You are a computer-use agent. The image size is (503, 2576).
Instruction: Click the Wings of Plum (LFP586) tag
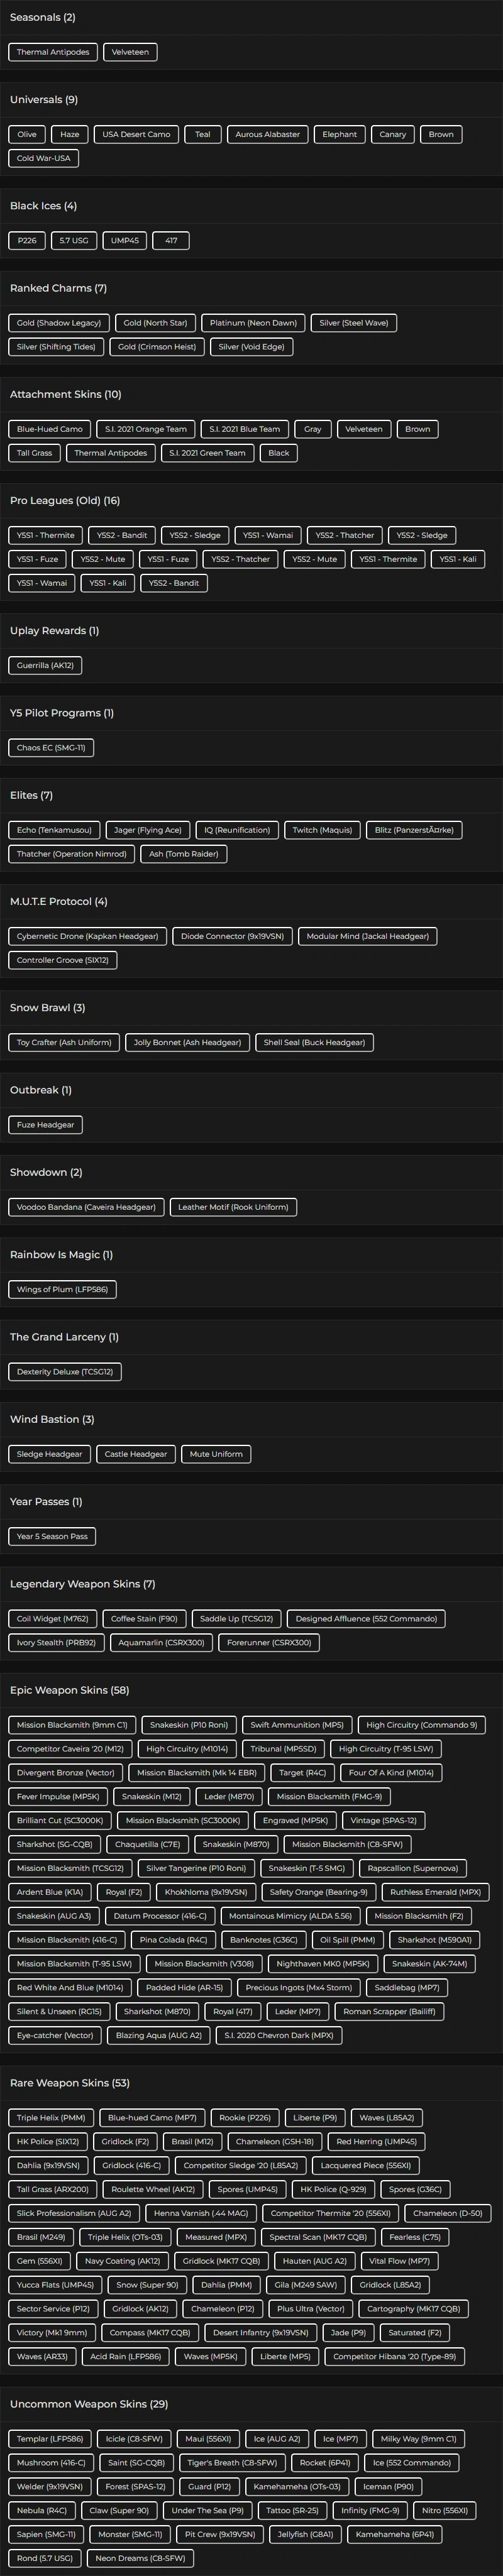tap(62, 1289)
